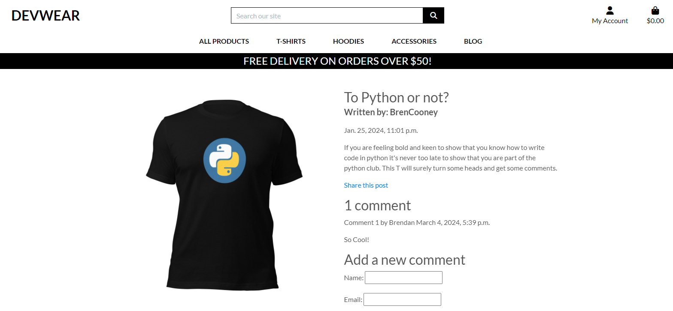Click the Add a new comment heading
This screenshot has width=673, height=311.
point(405,260)
